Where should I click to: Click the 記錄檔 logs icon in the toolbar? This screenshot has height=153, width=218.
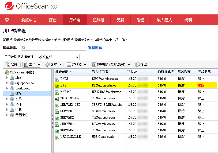(69, 65)
